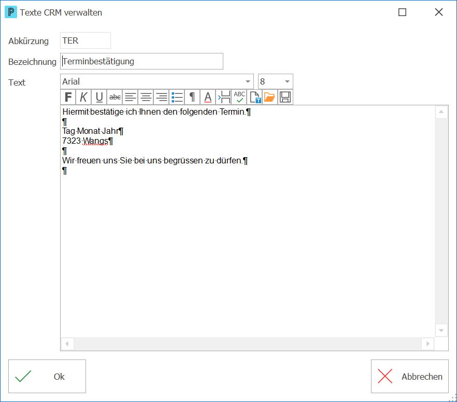Open the font color tool

click(208, 97)
